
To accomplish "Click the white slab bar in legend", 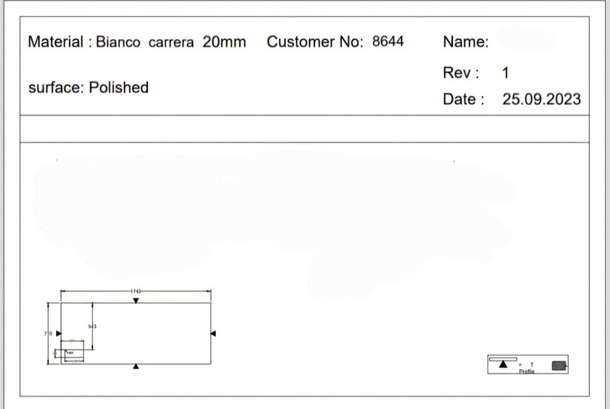I will point(503,359).
